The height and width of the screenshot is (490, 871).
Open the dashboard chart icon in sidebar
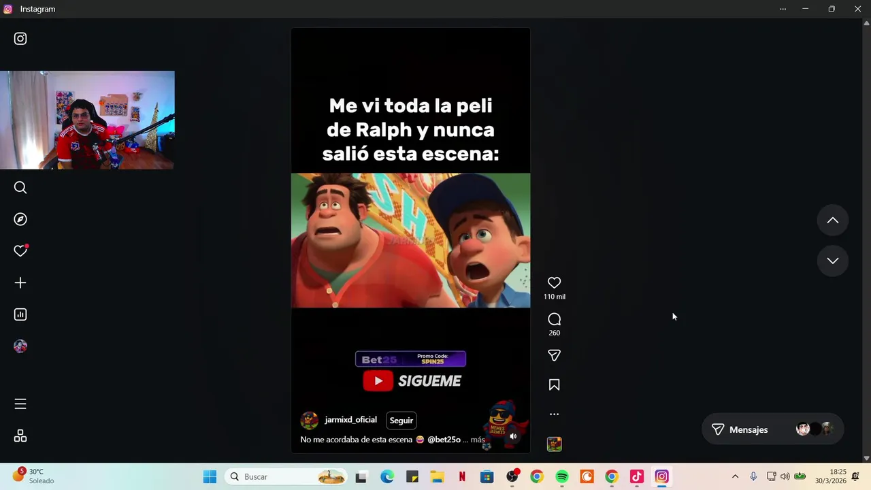[20, 314]
